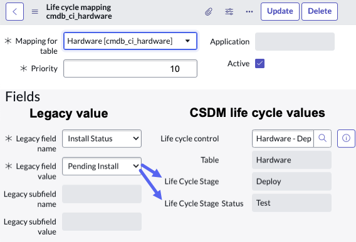Click the 'Mapping for table' label
Screen dimensions: 356x242
pyautogui.click(x=36, y=46)
